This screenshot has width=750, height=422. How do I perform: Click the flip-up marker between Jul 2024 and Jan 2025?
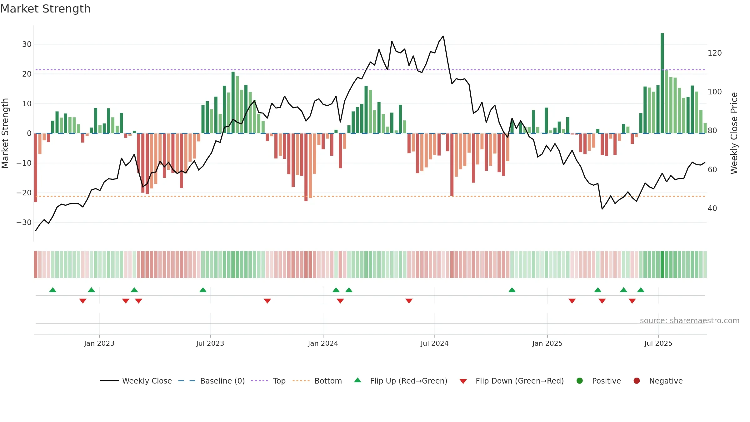click(512, 290)
